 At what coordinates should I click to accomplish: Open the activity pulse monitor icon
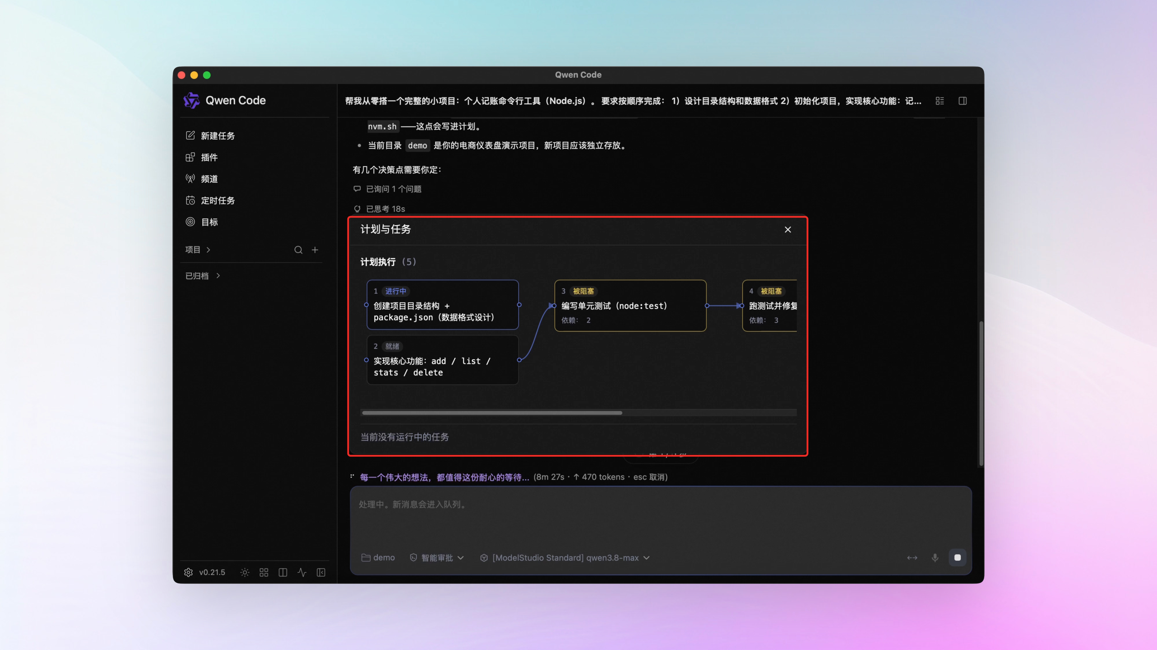click(x=302, y=572)
